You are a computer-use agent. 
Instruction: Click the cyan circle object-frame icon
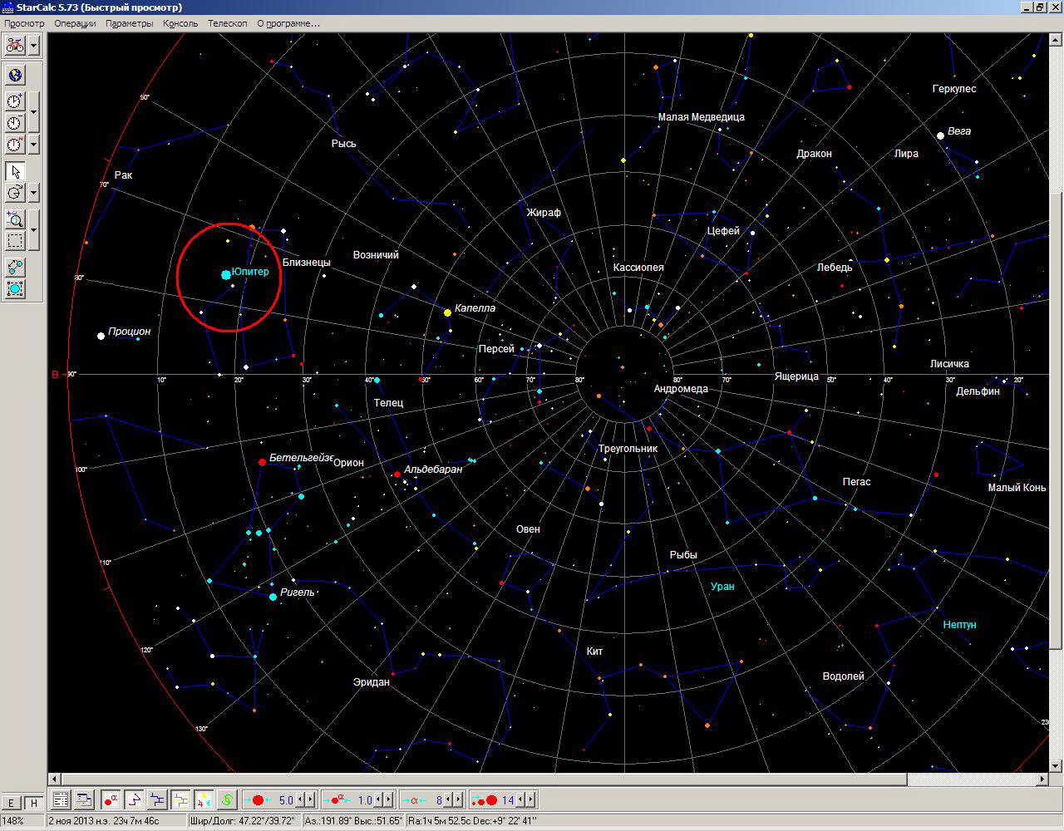(15, 289)
